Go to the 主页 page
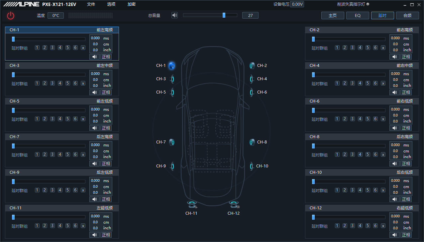424x242 pixels. 333,15
